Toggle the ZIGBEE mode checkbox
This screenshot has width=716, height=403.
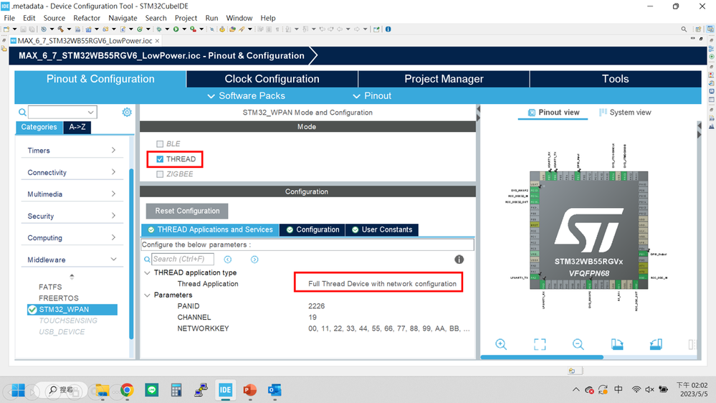[160, 174]
